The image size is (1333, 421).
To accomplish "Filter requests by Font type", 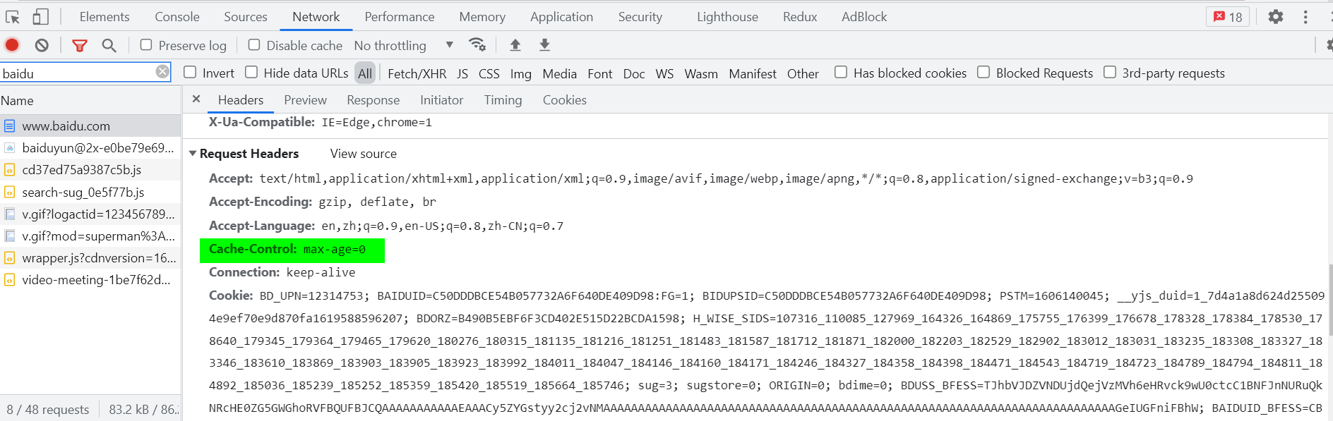I will pyautogui.click(x=600, y=73).
